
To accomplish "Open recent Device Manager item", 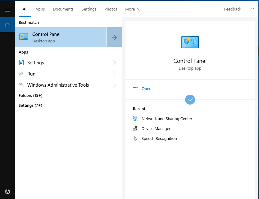I will point(156,128).
